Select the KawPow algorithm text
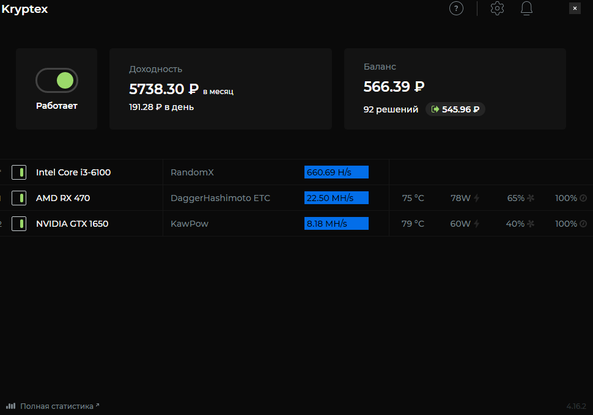This screenshot has width=593, height=415. click(190, 224)
